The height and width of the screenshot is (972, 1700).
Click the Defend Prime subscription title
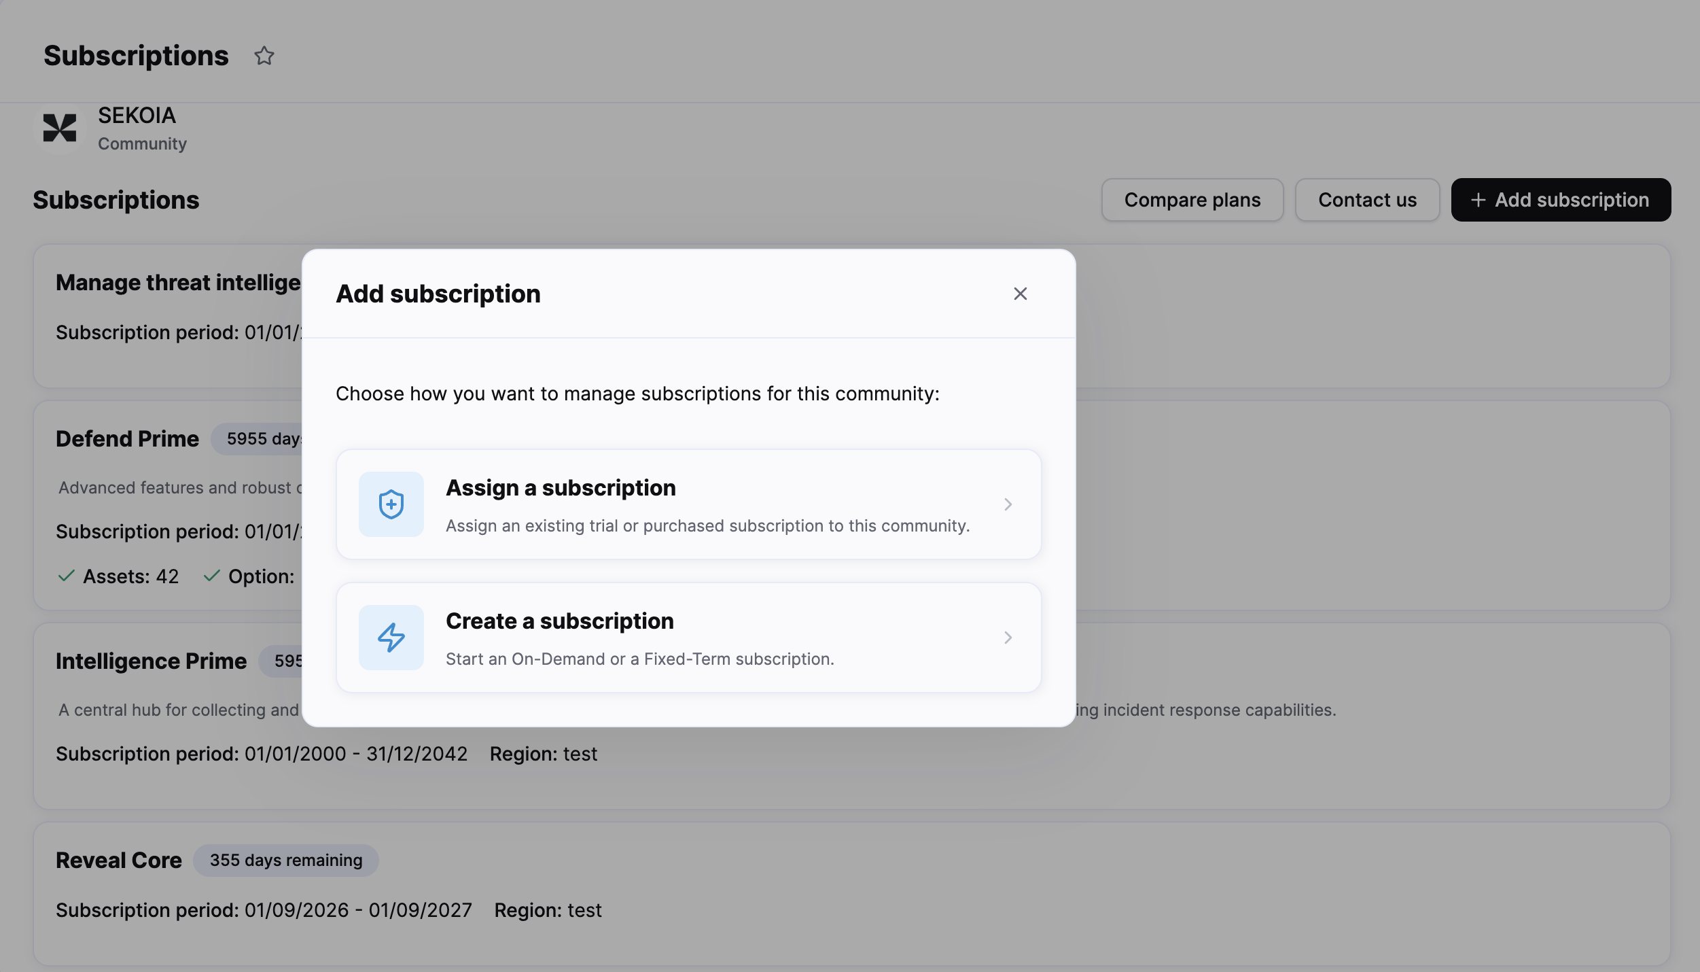click(127, 439)
